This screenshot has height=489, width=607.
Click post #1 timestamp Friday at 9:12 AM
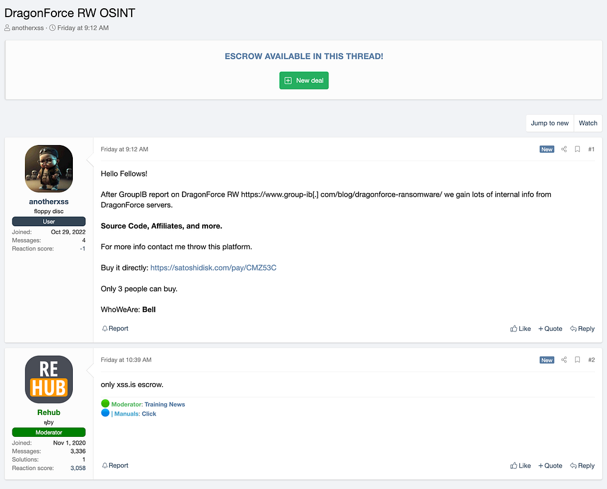pyautogui.click(x=124, y=149)
